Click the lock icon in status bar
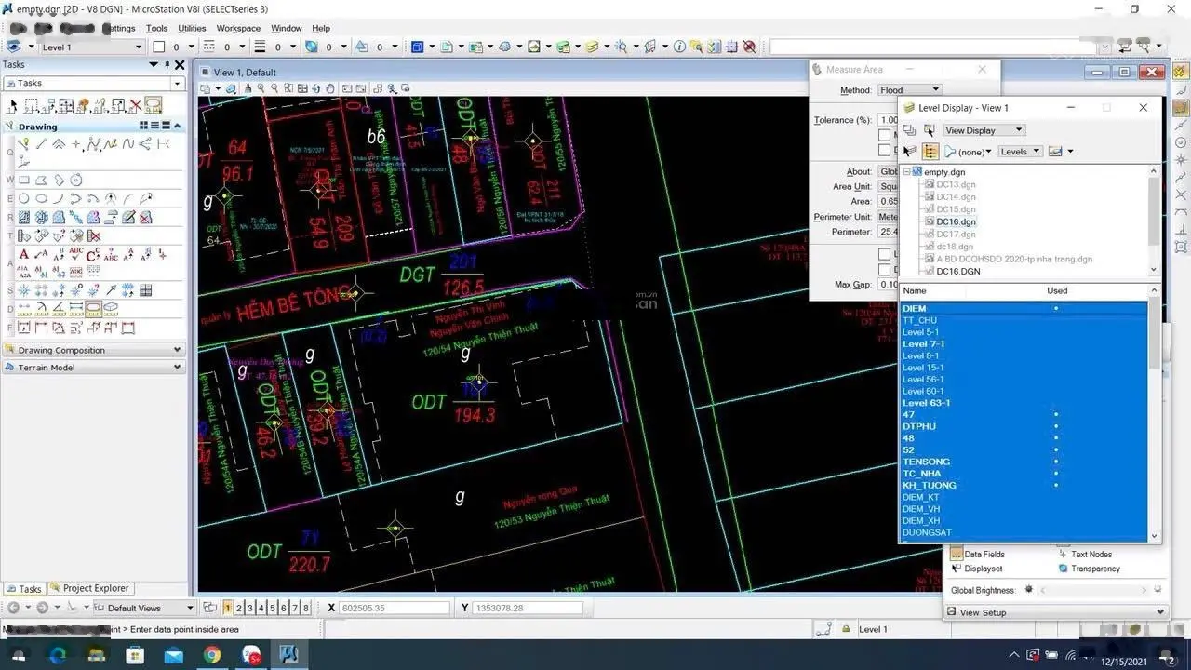Viewport: 1191px width, 670px height. tap(846, 629)
